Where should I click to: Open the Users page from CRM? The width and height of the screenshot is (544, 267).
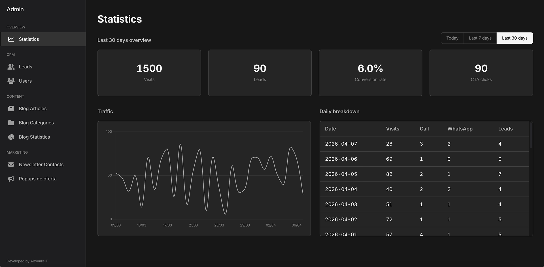pos(25,81)
